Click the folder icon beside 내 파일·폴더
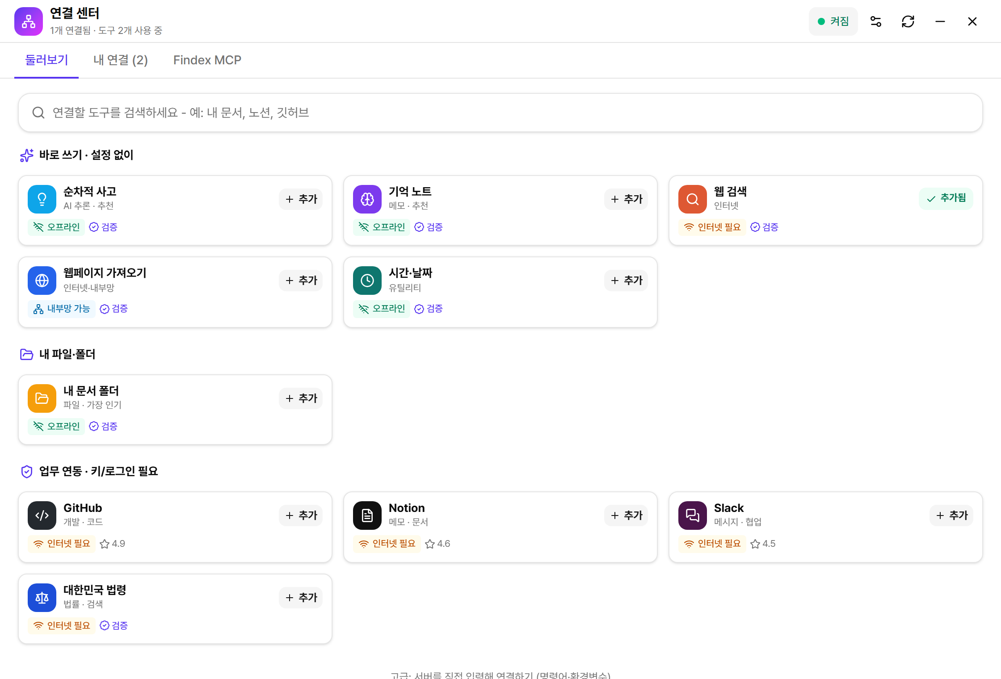This screenshot has width=1001, height=679. pos(27,355)
